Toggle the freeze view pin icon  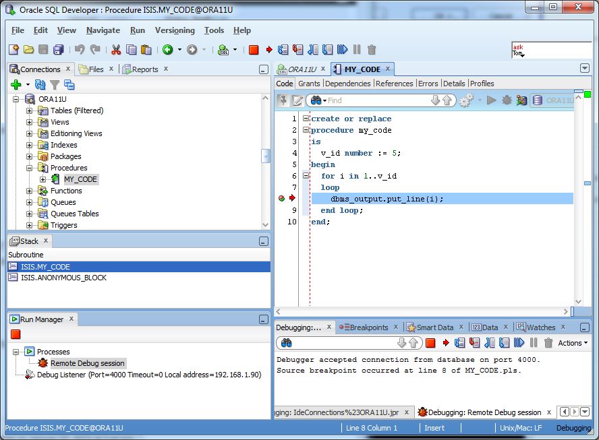283,100
